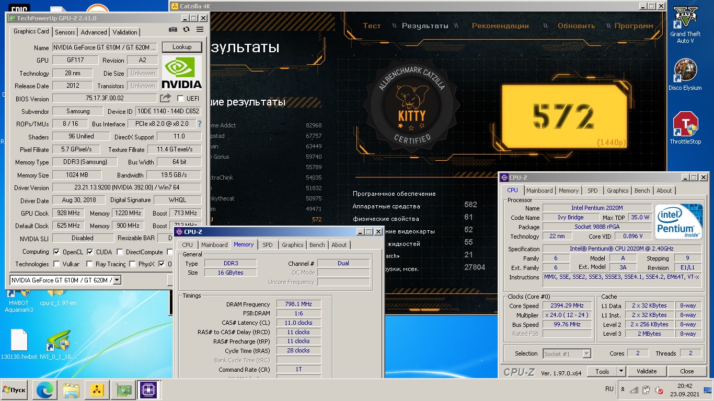Toggle the DirectCompute checkbox

[x=120, y=252]
